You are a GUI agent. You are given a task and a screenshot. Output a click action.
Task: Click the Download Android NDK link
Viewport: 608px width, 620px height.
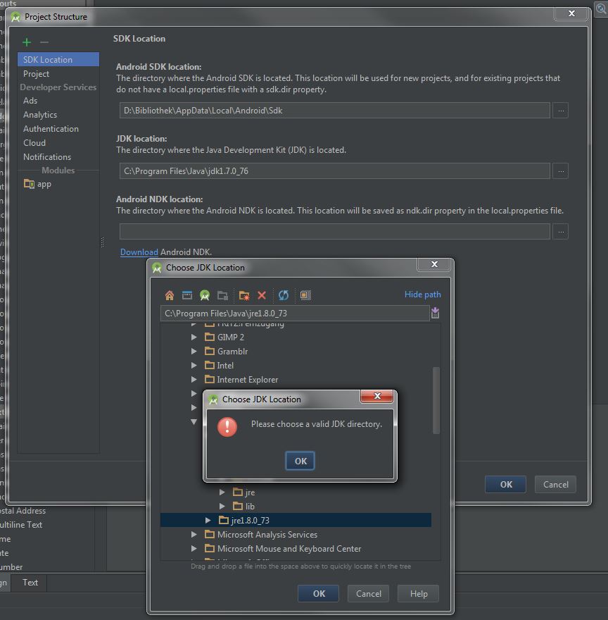tap(139, 252)
